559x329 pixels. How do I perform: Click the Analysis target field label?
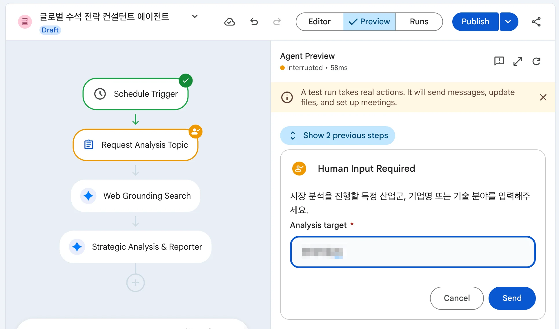click(318, 225)
